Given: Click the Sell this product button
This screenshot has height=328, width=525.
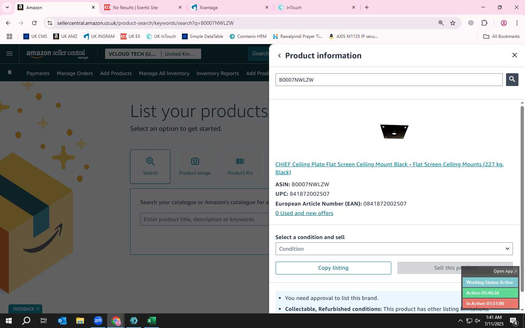Looking at the screenshot, I should coord(455,268).
